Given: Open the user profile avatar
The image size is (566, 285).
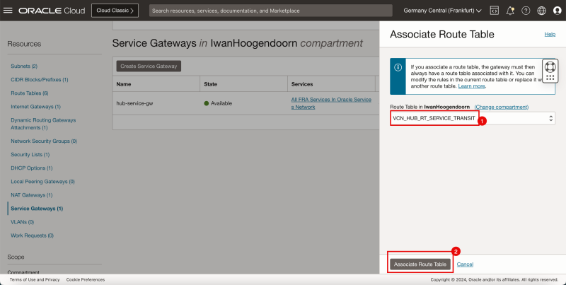Looking at the screenshot, I should click(x=557, y=11).
